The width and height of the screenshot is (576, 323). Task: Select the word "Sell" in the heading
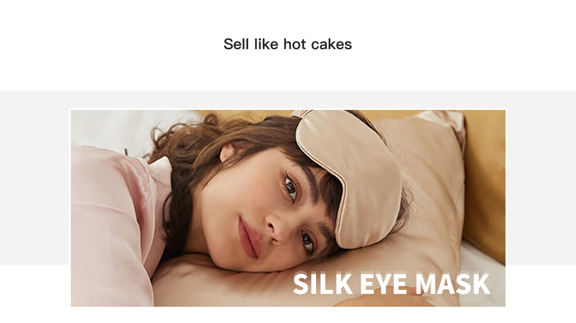(236, 44)
